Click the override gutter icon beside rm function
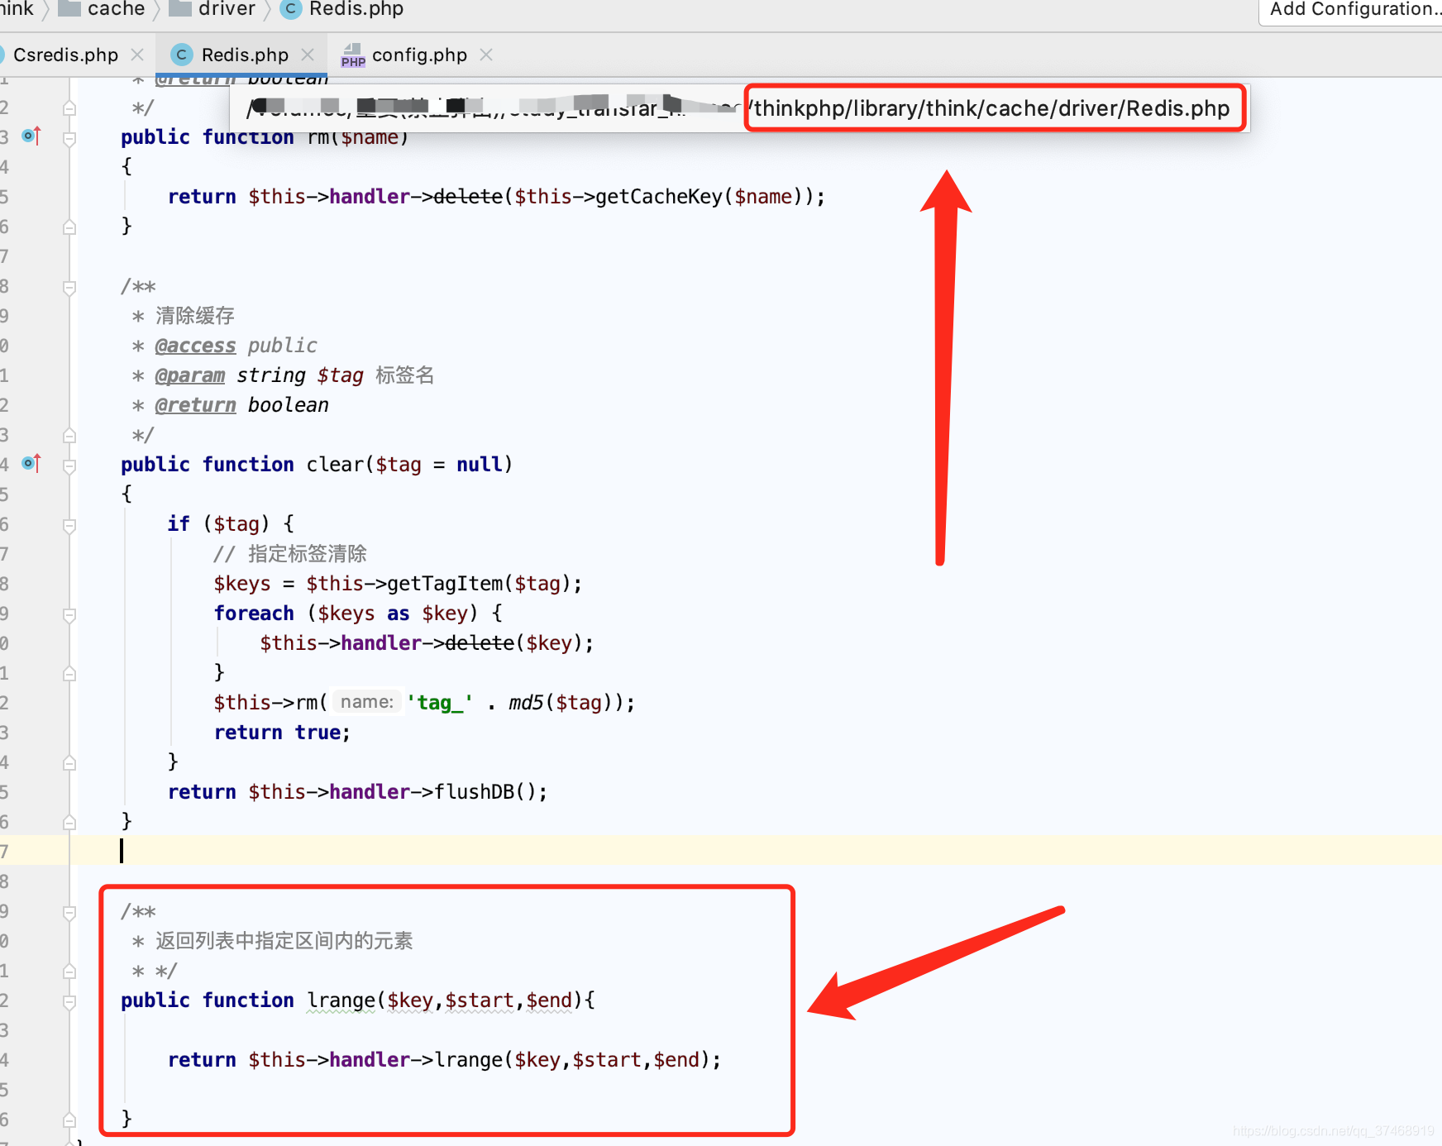 click(x=31, y=136)
